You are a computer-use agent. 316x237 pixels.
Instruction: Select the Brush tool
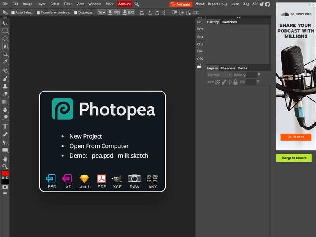click(x=5, y=79)
